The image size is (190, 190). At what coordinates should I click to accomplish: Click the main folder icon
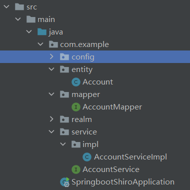click(x=31, y=19)
